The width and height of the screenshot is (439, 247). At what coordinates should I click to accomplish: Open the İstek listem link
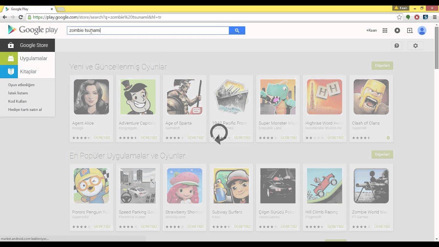(x=18, y=93)
